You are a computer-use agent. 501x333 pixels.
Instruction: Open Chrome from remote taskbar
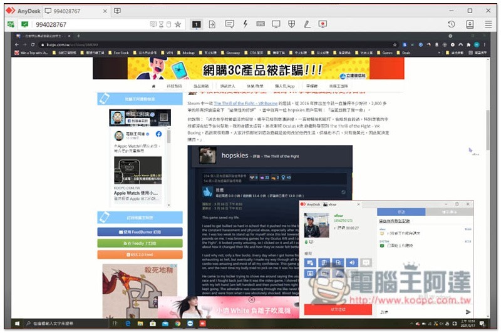[x=178, y=324]
